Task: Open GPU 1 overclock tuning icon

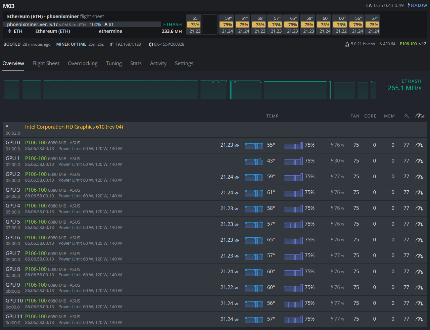Action: click(x=419, y=161)
